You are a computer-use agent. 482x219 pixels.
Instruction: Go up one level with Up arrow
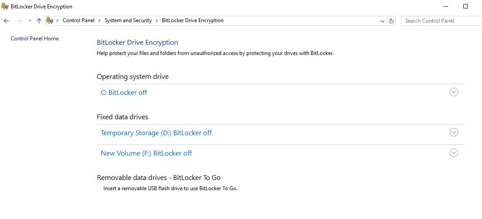[x=39, y=21]
